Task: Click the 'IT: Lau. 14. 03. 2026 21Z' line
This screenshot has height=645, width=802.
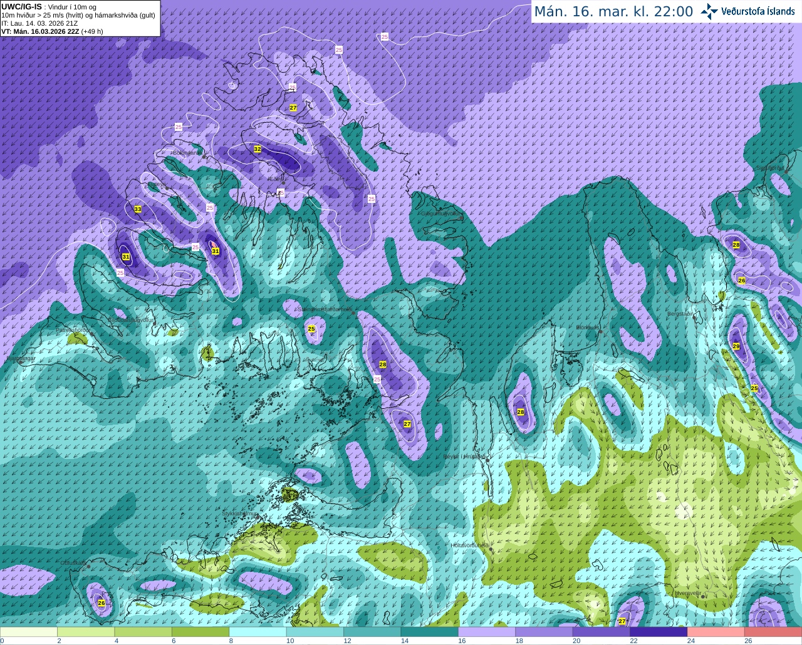Action: tap(40, 23)
